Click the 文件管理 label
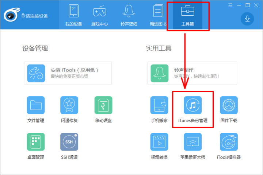The width and height of the screenshot is (263, 175). [x=36, y=121]
